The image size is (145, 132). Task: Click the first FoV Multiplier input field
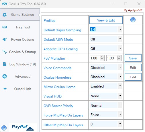tap(95, 58)
